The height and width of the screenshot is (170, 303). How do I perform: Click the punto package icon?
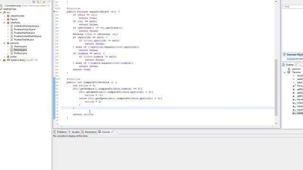(8, 57)
